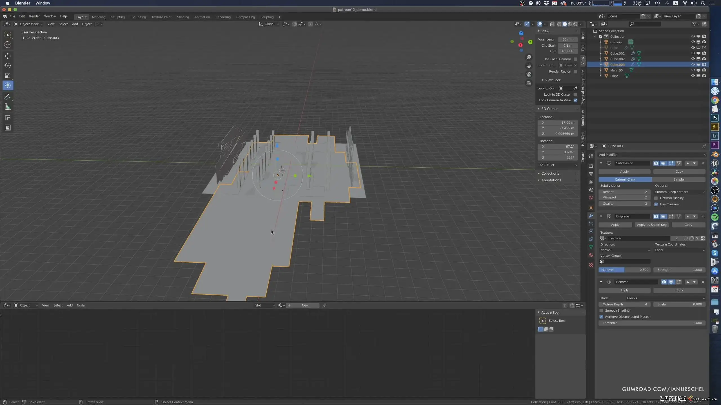Switch to the Sculpting workspace tab
This screenshot has width=721, height=405.
click(x=118, y=17)
